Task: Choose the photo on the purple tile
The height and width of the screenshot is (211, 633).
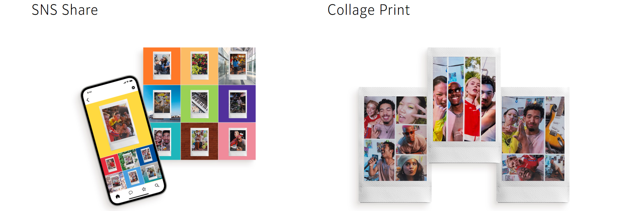Action: [x=237, y=103]
